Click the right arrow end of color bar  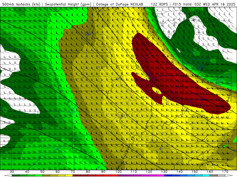(229, 176)
